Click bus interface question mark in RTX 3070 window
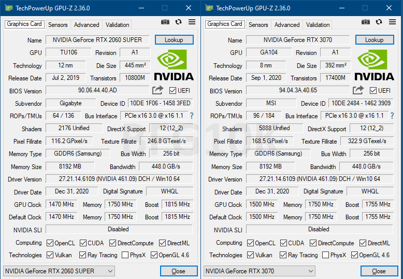This screenshot has height=279, width=403. [392, 116]
